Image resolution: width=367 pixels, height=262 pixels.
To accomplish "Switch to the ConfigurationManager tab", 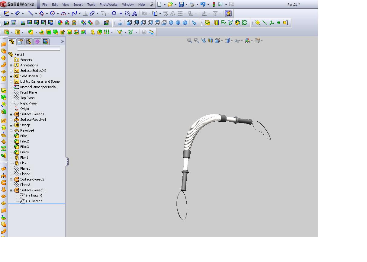I will 29,42.
